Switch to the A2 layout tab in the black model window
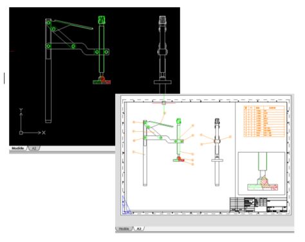This screenshot has width=305, height=242. click(34, 148)
